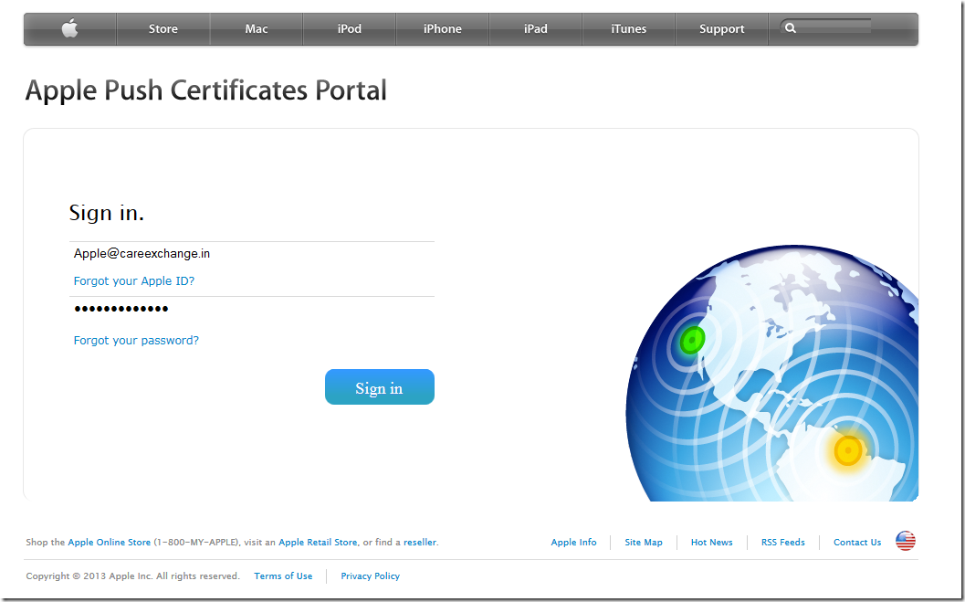965x602 pixels.
Task: Click the Sign in. heading text
Action: [x=107, y=213]
